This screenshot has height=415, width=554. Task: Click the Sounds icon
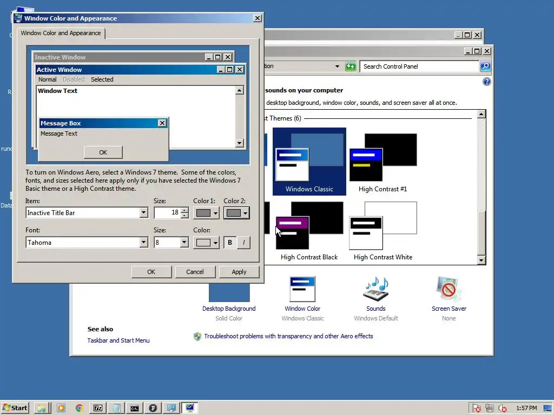[376, 289]
